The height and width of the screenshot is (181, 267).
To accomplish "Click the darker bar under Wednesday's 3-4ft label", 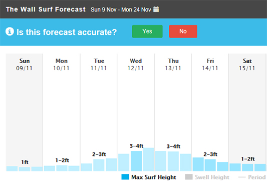I will 136,161.
